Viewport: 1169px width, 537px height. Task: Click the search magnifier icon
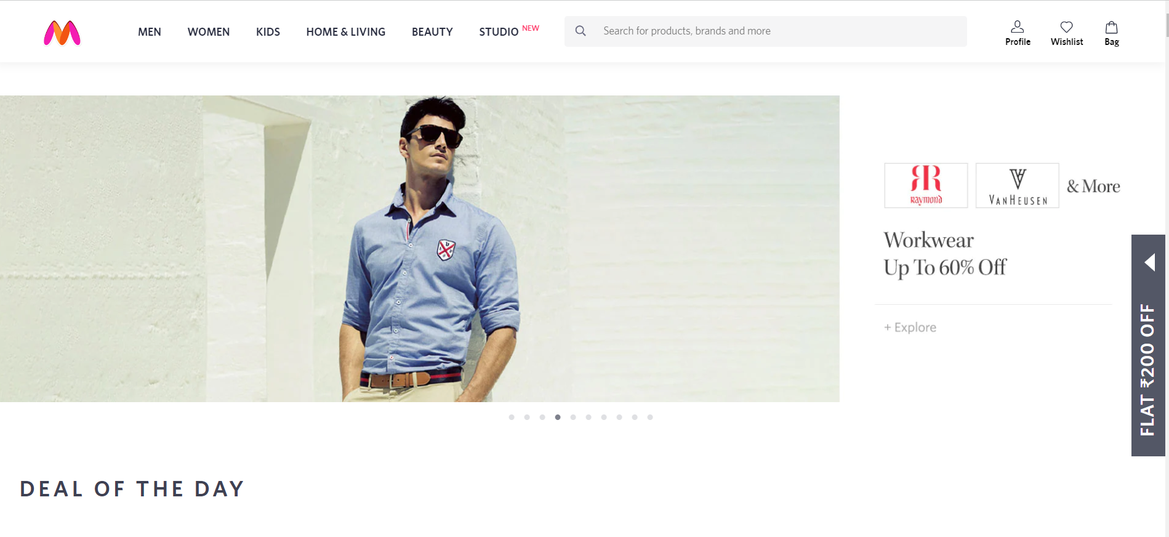[580, 31]
